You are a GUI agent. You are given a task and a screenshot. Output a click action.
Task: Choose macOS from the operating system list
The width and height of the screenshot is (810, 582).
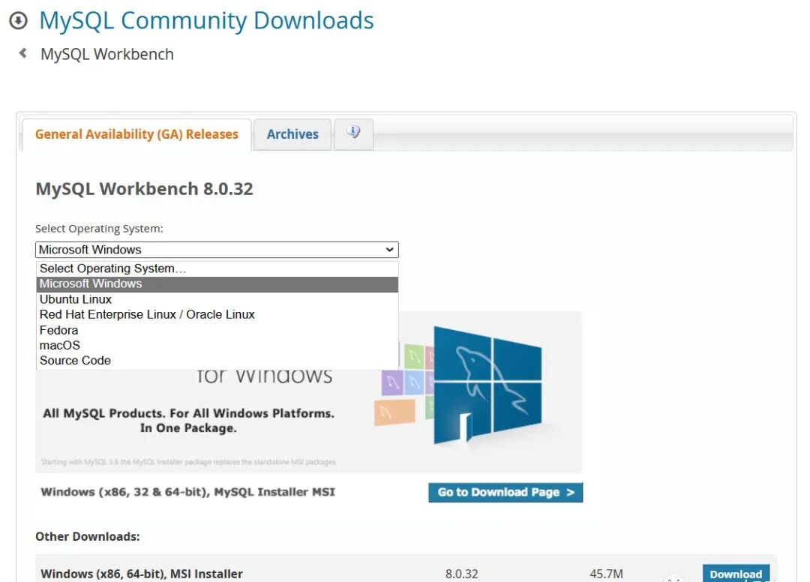[217, 345]
